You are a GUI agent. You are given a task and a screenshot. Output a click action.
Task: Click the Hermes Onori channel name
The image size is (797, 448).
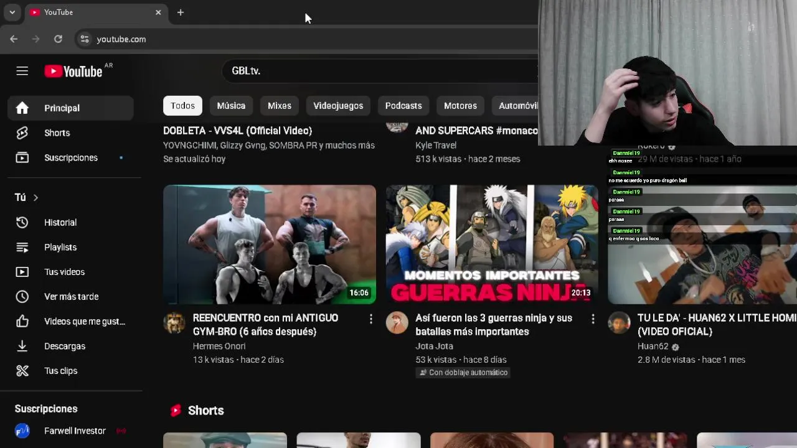(x=219, y=346)
